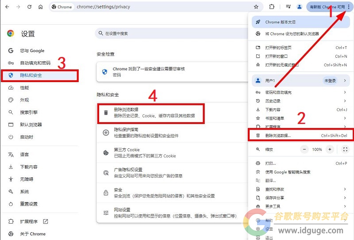Click the 在设置中搜索 search field
The width and height of the screenshot is (354, 240).
172,34
